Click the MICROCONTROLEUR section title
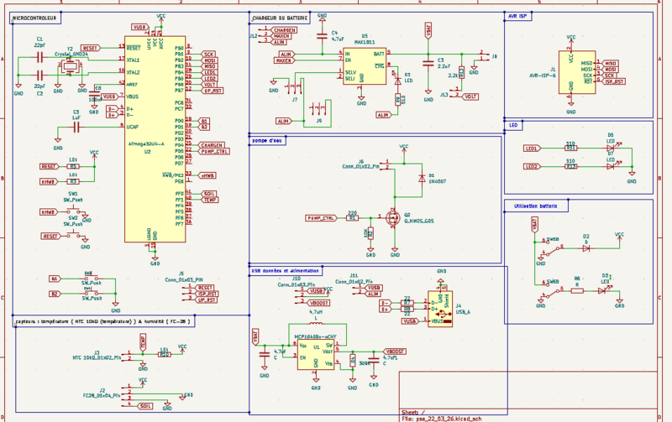 click(x=34, y=18)
